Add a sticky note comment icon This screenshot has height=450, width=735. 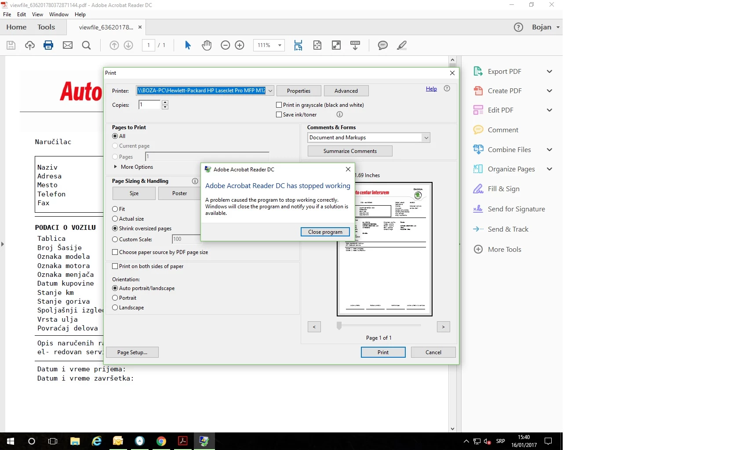[383, 45]
